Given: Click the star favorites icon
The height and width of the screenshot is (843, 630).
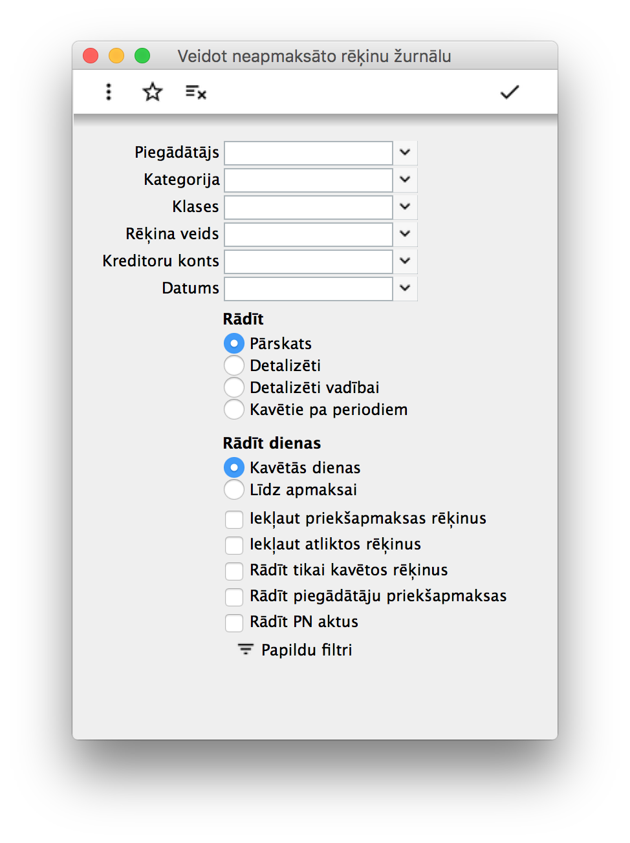Looking at the screenshot, I should tap(153, 92).
